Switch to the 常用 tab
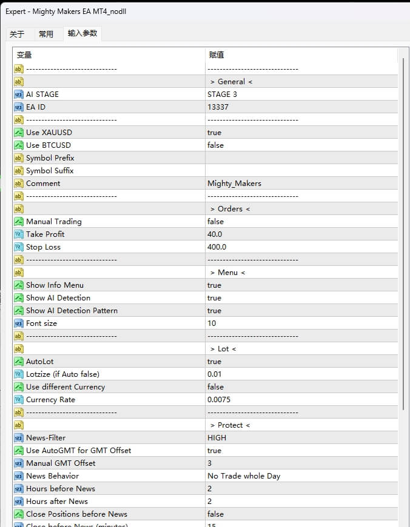The height and width of the screenshot is (527, 410). (x=46, y=34)
